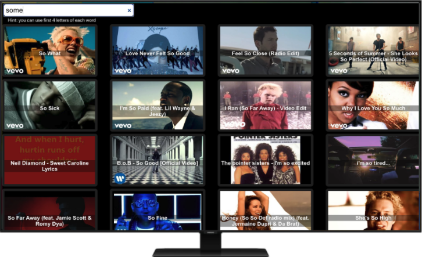Open the 'So What' video thumbnail
422x257 pixels.
tap(50, 50)
